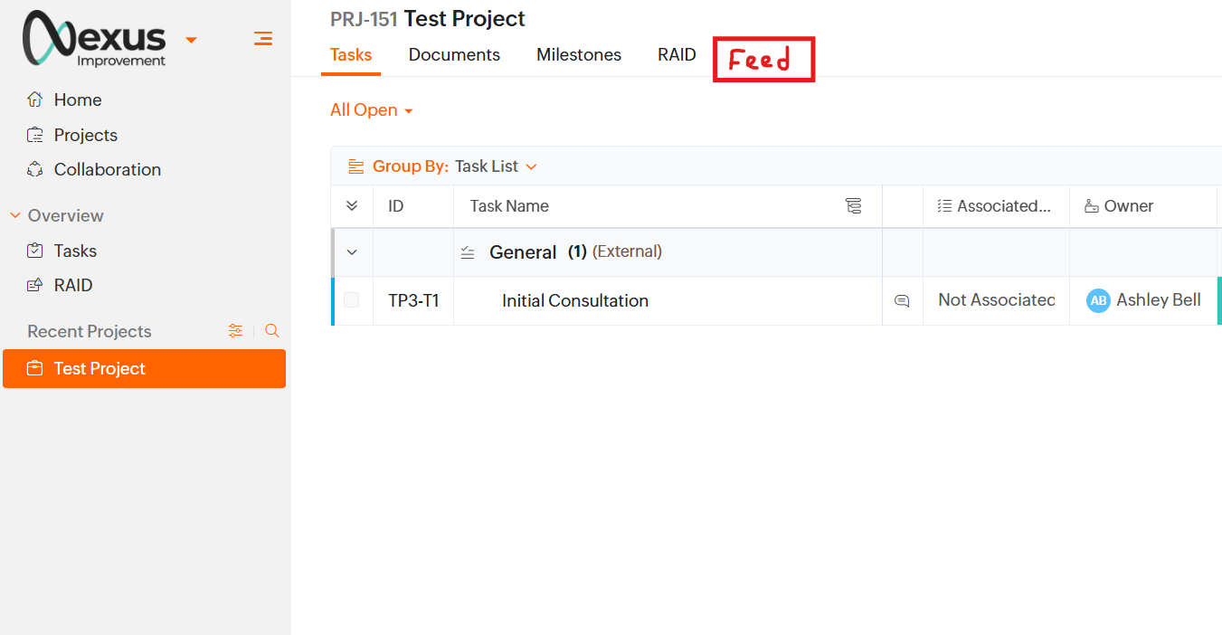The image size is (1222, 635).
Task: Search recent projects via the magnifier icon
Action: tap(272, 331)
